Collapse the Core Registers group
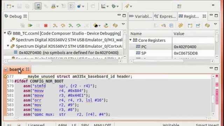Viewport: 224px width, 126px height. [x=131, y=40]
